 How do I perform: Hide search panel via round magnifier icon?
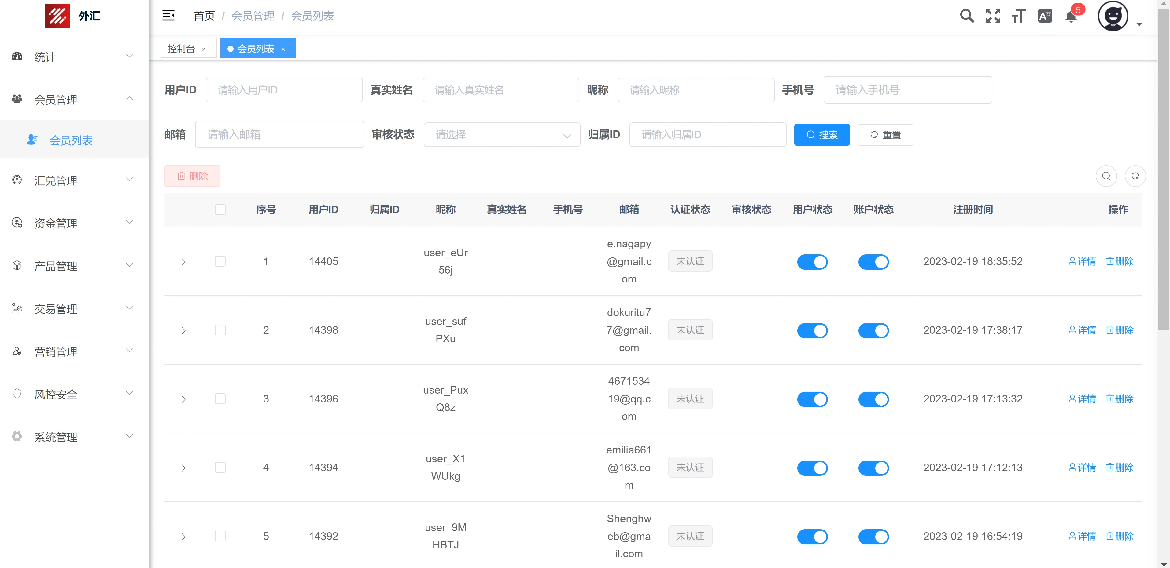point(1106,176)
